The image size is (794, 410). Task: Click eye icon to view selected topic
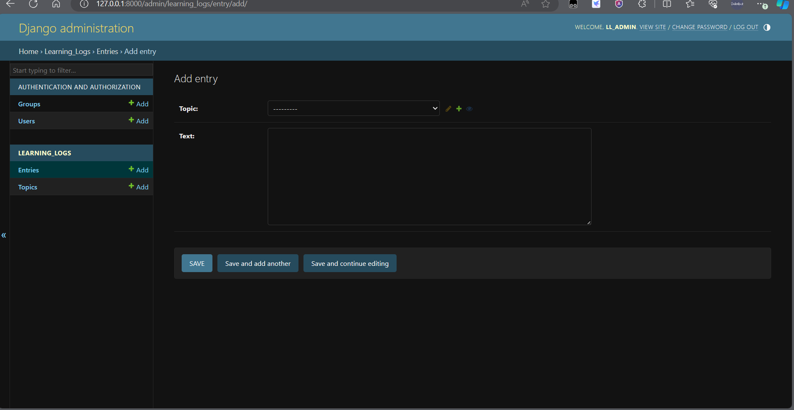469,109
